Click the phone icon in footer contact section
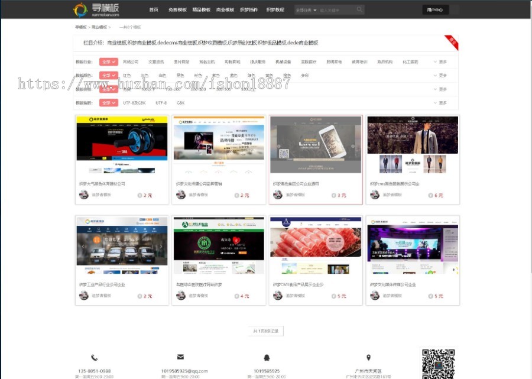 tap(95, 357)
